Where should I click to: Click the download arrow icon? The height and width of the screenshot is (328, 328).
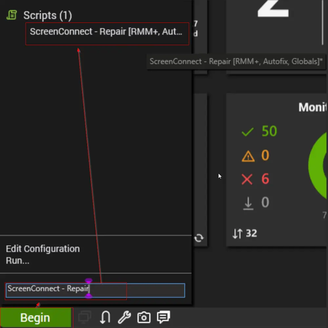pyautogui.click(x=248, y=203)
